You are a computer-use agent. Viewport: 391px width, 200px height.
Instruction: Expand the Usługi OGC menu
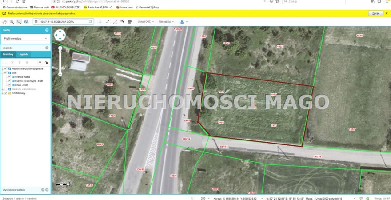pyautogui.click(x=146, y=21)
